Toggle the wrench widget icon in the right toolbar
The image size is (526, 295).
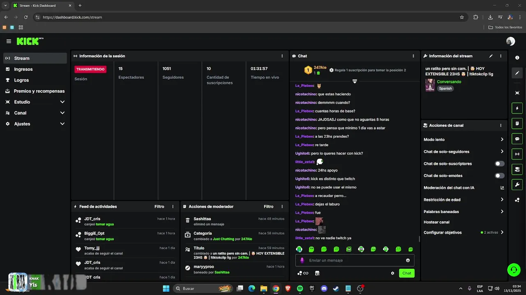click(x=517, y=184)
